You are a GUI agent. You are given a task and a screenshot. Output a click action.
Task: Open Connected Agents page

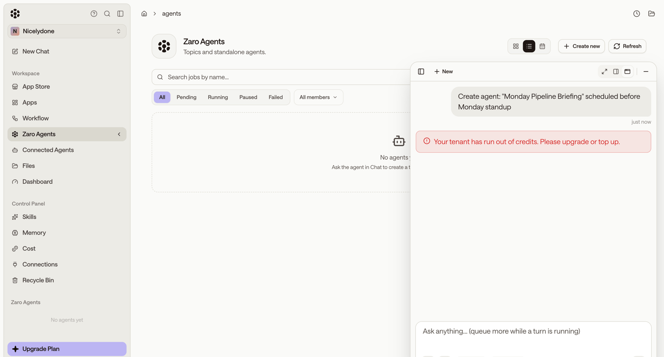(x=67, y=150)
